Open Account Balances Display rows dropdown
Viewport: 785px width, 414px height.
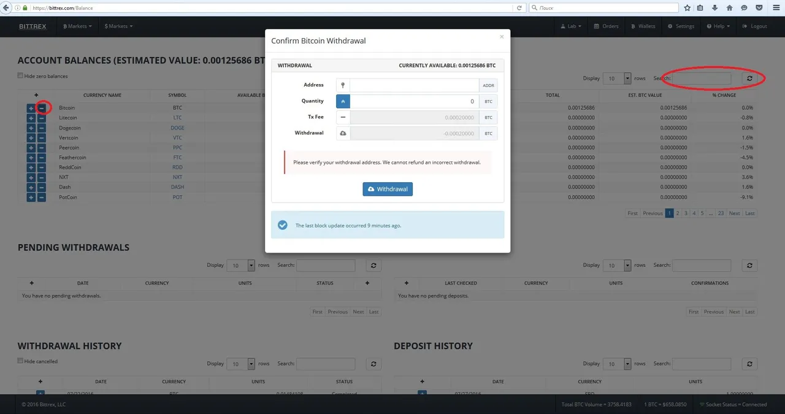(x=617, y=79)
